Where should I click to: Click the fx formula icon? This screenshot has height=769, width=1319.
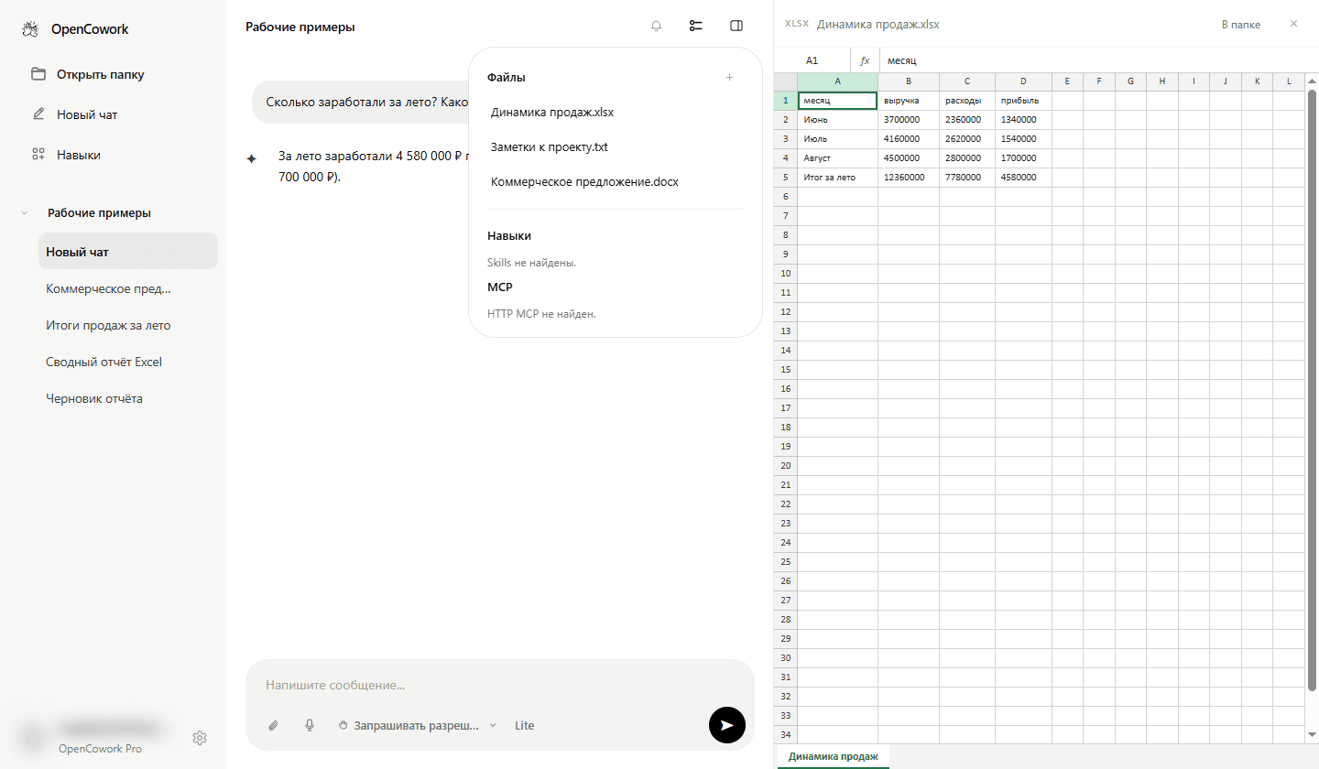tap(865, 60)
